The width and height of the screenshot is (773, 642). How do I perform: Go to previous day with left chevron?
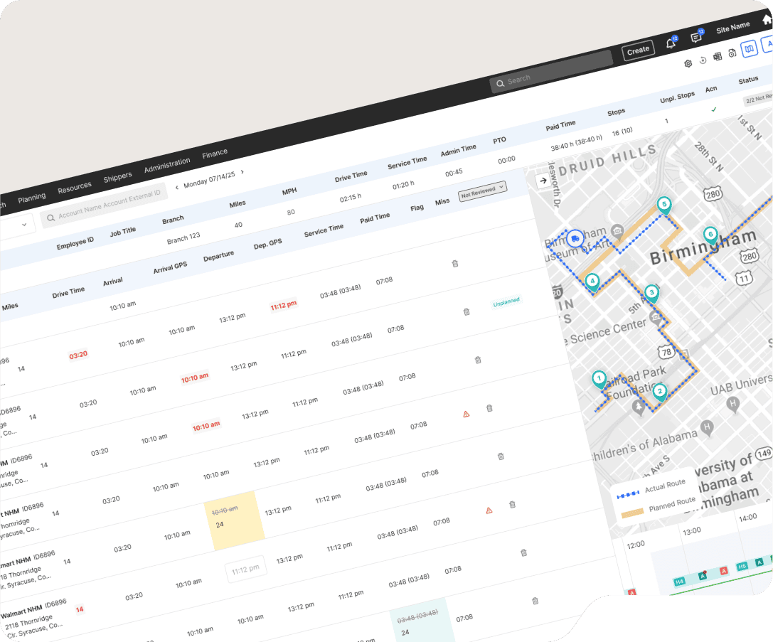click(177, 187)
